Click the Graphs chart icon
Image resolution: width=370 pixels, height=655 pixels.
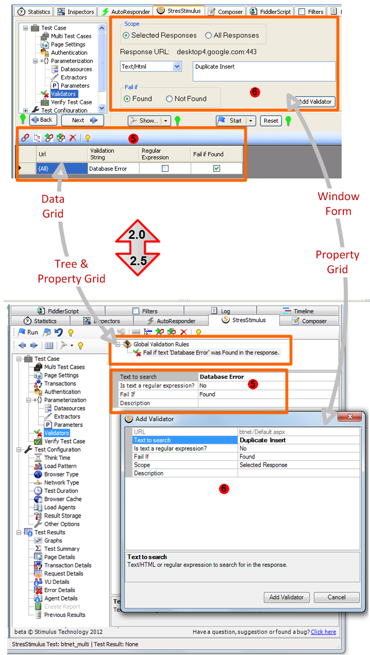pyautogui.click(x=38, y=540)
